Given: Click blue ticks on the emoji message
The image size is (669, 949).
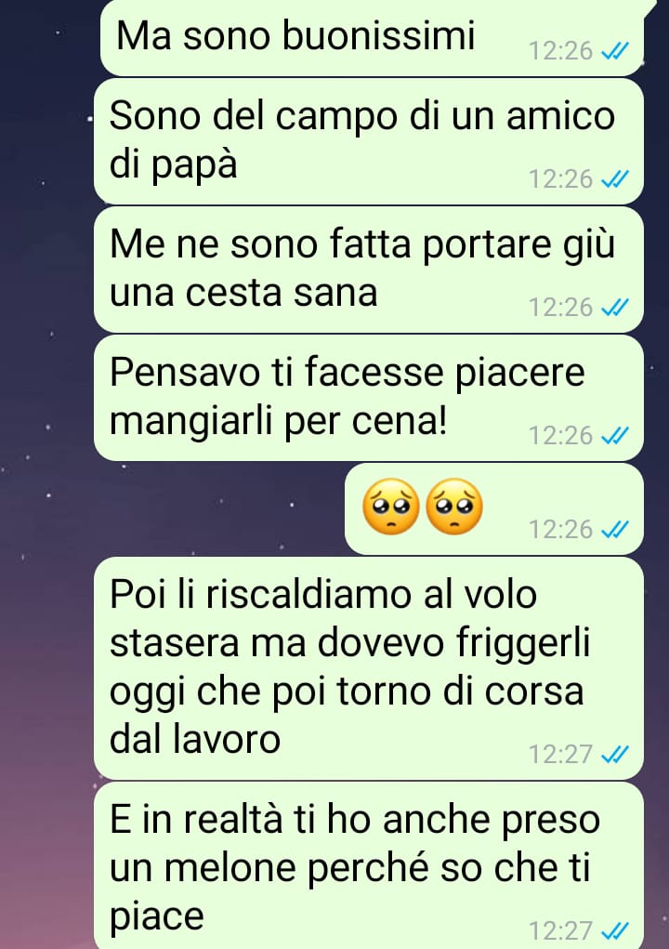Looking at the screenshot, I should click(615, 530).
